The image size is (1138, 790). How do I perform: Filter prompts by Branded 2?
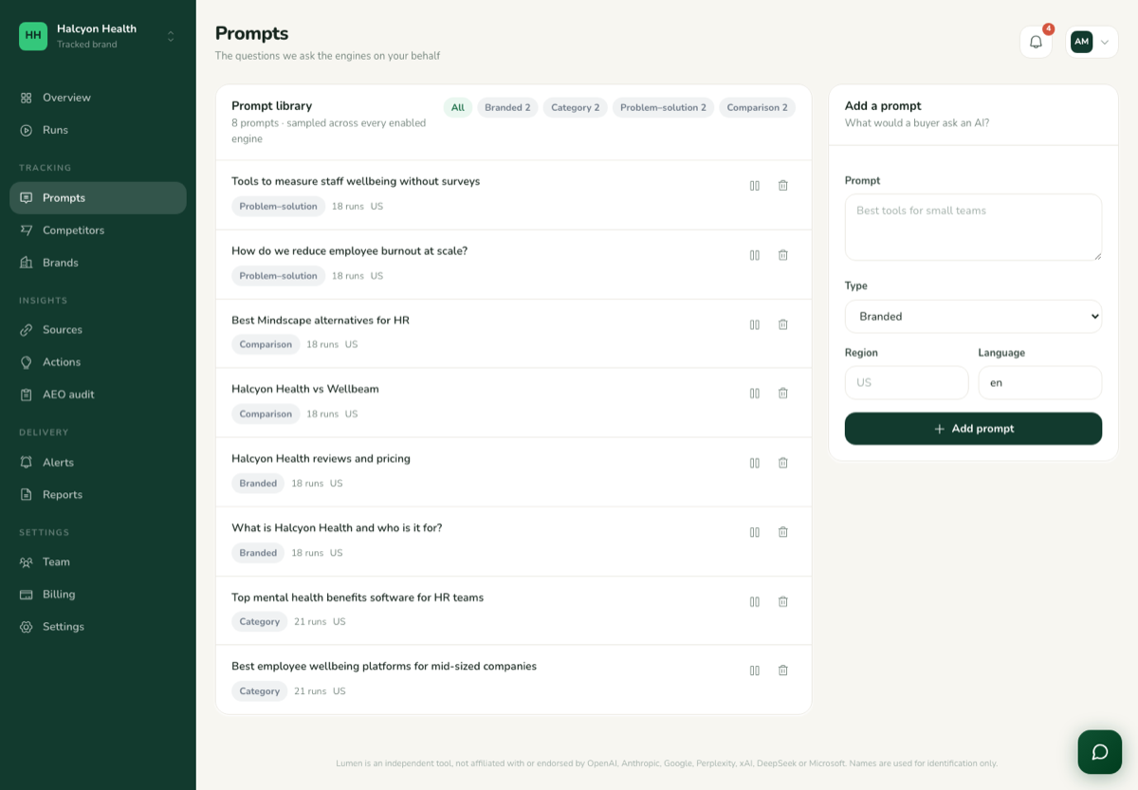507,108
